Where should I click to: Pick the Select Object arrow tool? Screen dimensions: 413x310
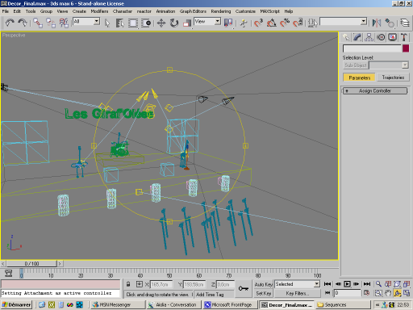point(107,23)
